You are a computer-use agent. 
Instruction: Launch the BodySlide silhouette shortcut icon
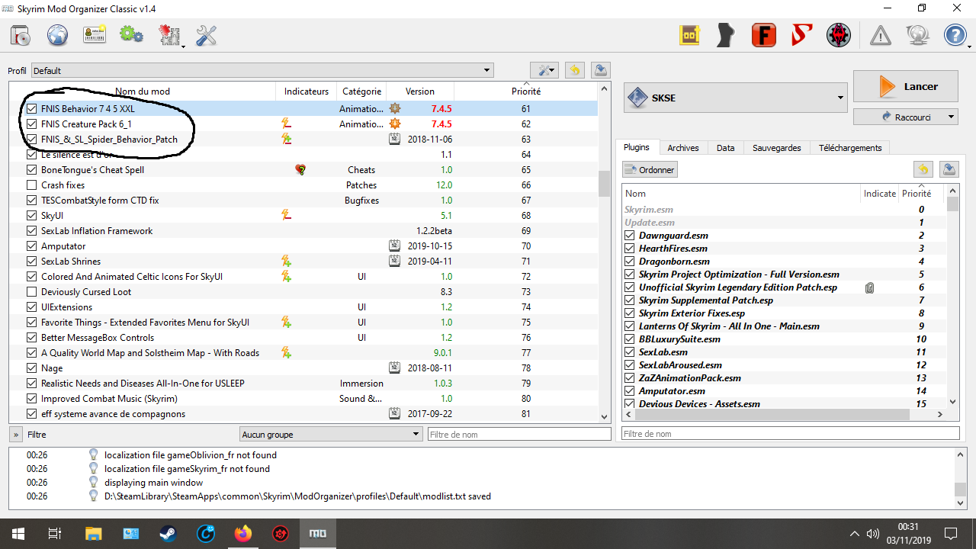click(x=727, y=35)
